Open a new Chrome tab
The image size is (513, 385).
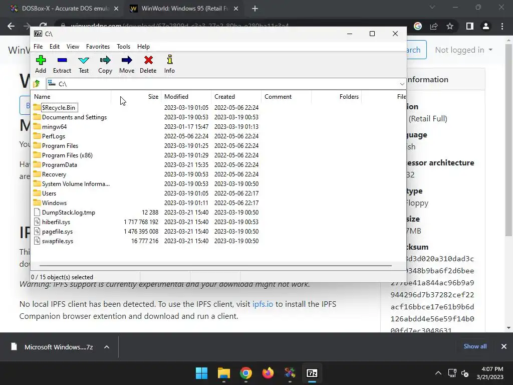255,9
